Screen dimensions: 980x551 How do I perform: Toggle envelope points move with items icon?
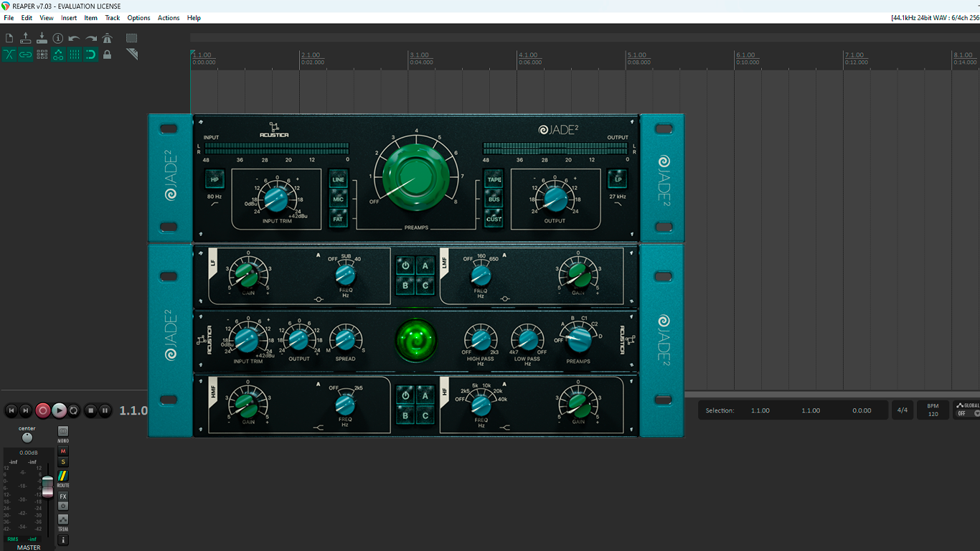(x=58, y=55)
